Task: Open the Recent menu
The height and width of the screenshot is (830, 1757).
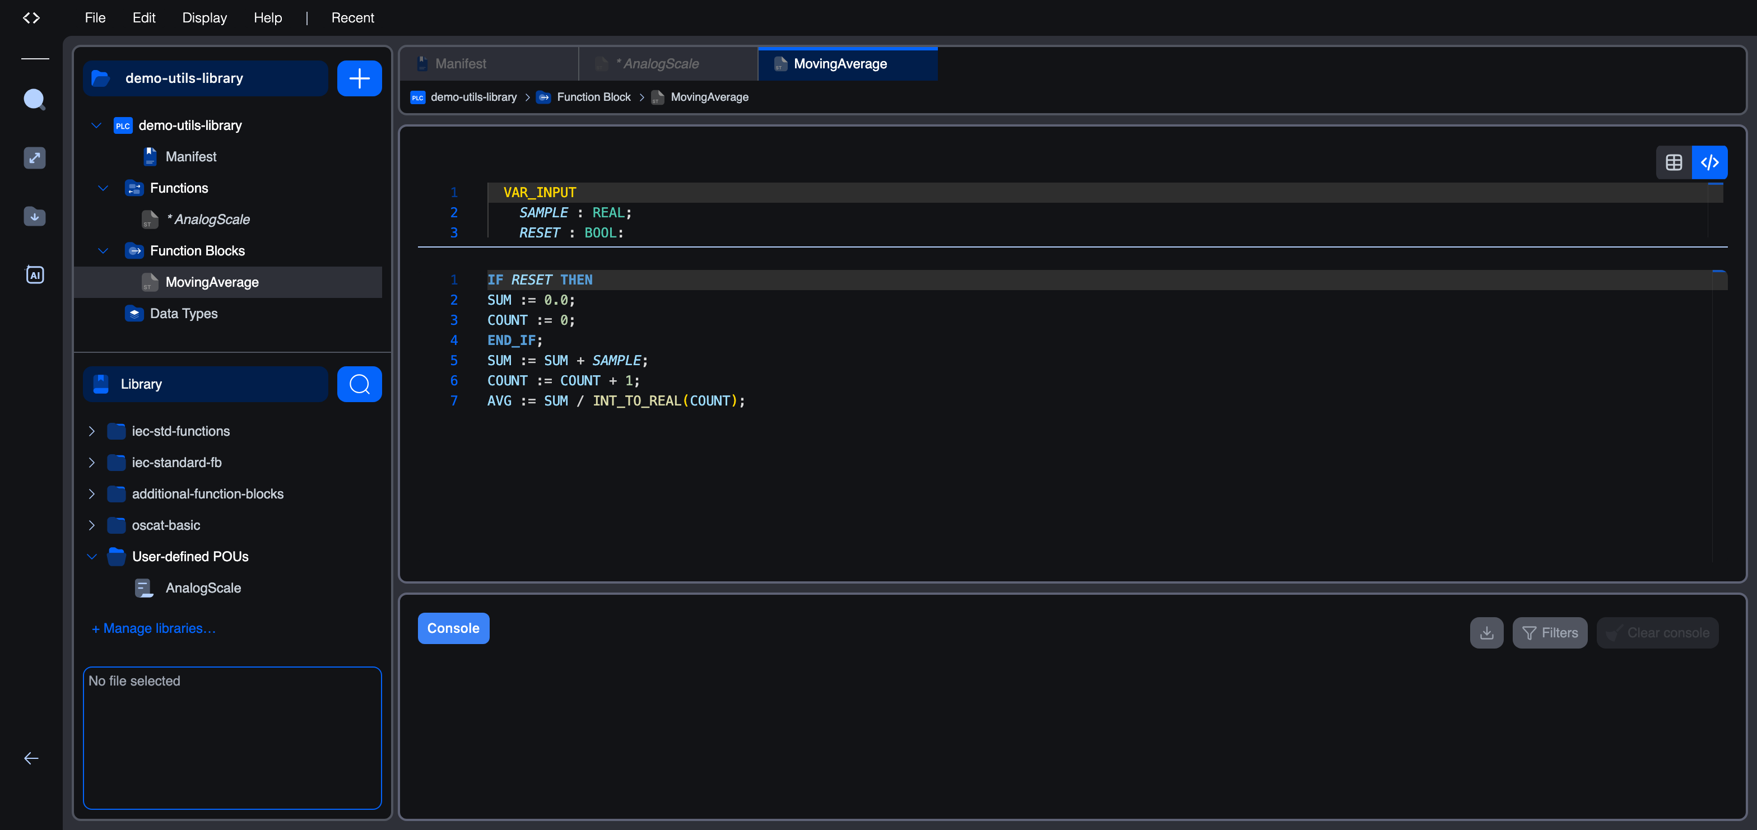Action: tap(352, 18)
